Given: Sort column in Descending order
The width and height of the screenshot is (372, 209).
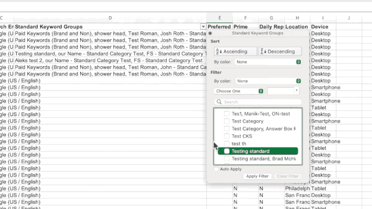Looking at the screenshot, I should [x=280, y=52].
